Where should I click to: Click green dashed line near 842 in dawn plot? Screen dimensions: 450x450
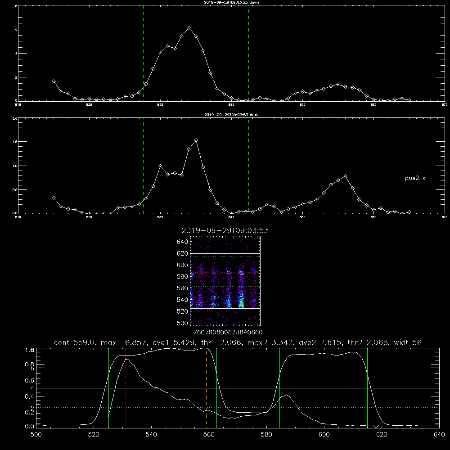(248, 53)
